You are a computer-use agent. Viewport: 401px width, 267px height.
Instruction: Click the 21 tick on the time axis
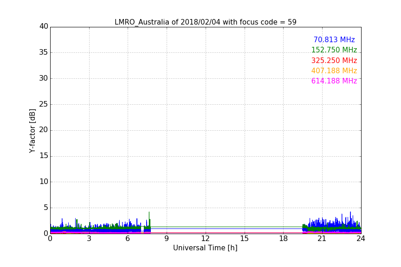(322, 239)
